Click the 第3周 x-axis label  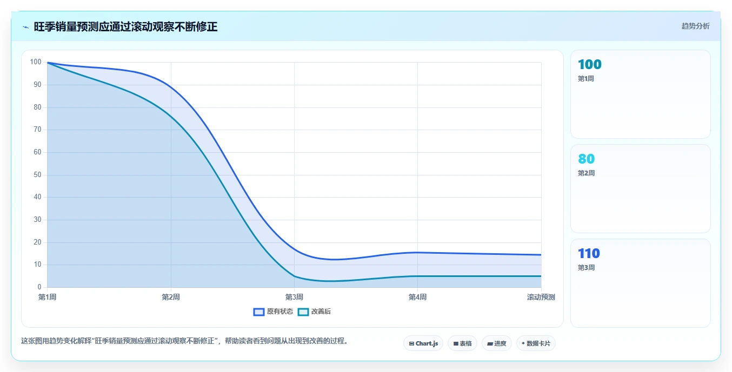click(x=294, y=297)
